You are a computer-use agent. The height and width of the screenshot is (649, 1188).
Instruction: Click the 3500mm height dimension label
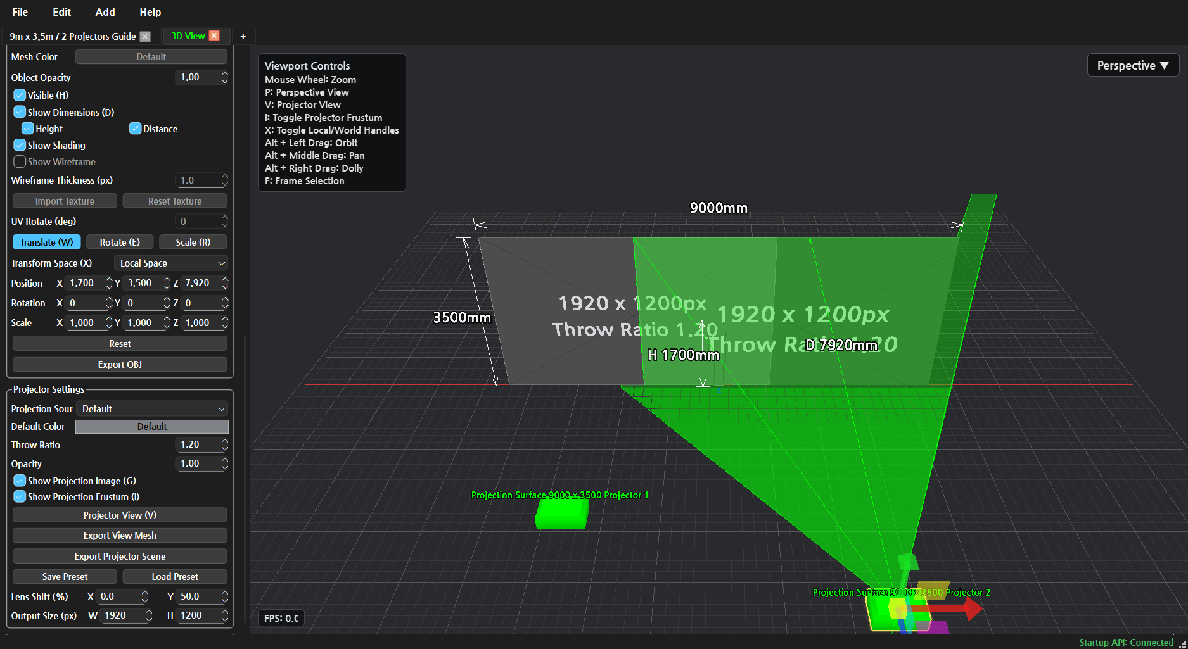pos(462,317)
